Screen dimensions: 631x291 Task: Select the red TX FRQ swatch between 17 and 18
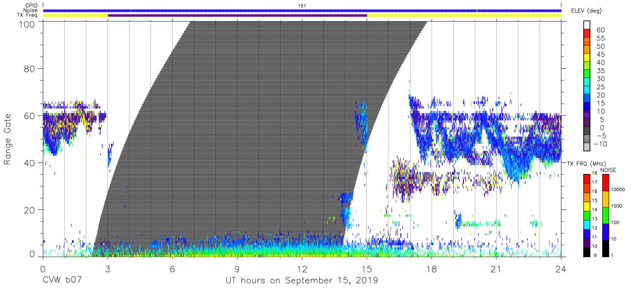pyautogui.click(x=587, y=179)
